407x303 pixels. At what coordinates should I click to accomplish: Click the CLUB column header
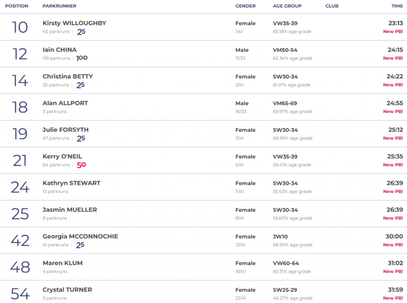(332, 6)
